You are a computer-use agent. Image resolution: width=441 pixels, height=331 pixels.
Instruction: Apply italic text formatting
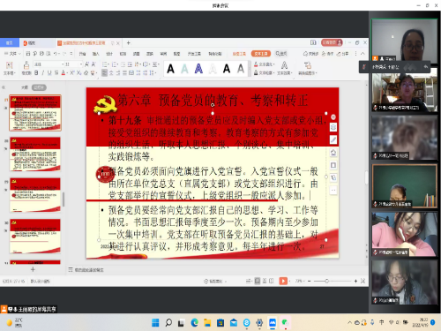pyautogui.click(x=42, y=72)
